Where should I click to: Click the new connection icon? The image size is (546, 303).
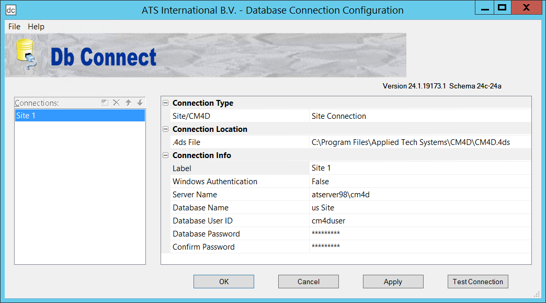(x=105, y=103)
